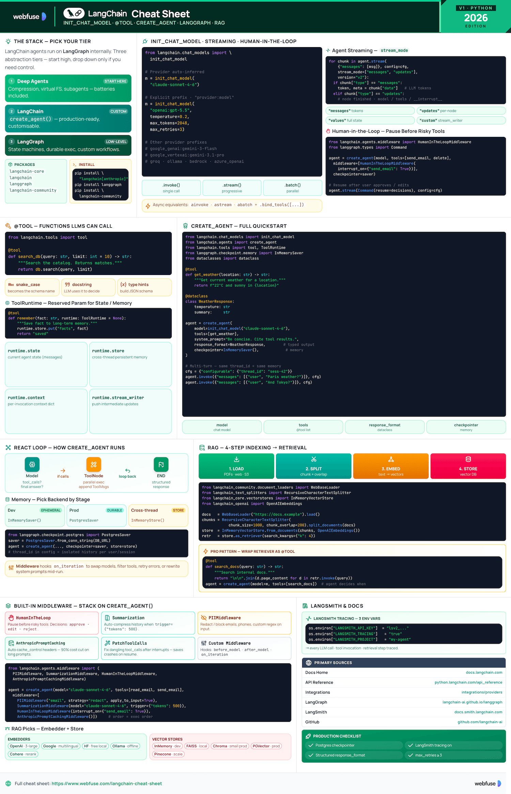Click the Load download icon in RAG steps

click(236, 459)
